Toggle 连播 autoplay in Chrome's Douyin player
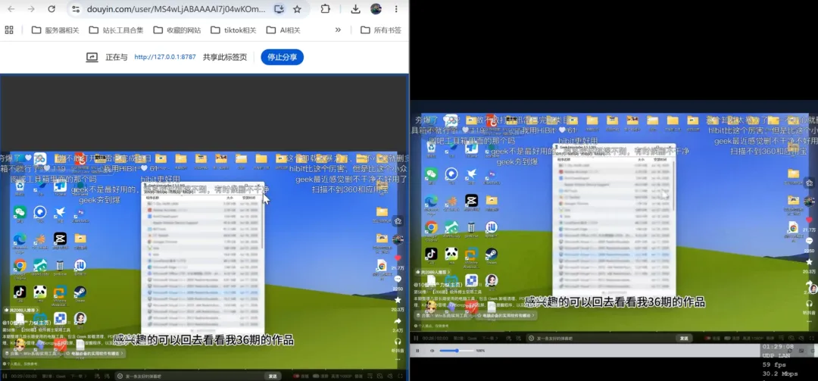 301,376
